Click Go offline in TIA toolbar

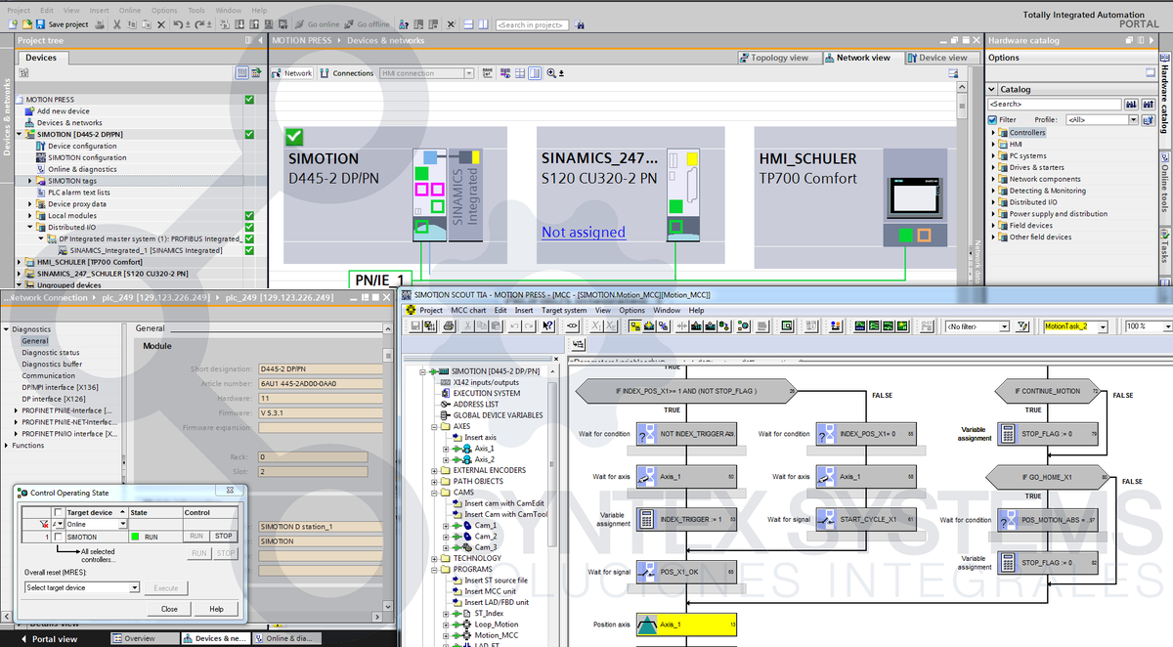[368, 24]
